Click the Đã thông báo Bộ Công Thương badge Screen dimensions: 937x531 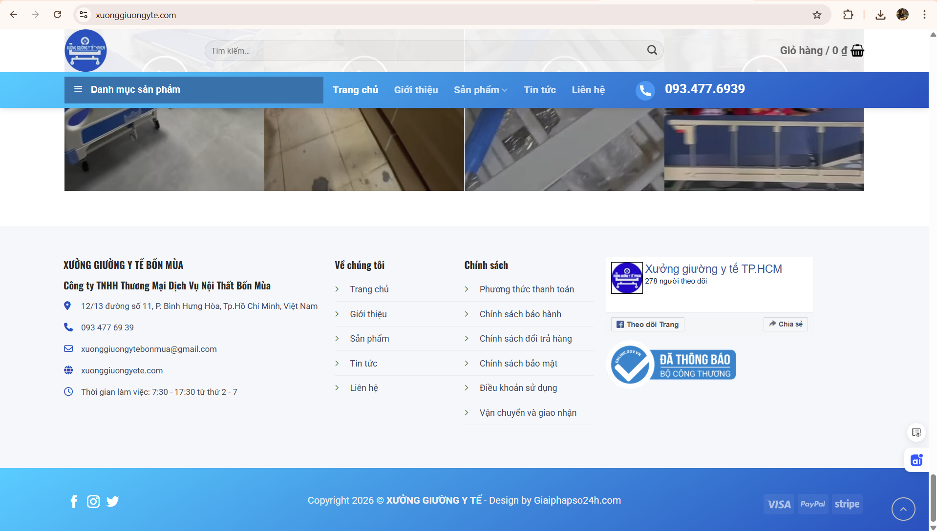(x=672, y=365)
